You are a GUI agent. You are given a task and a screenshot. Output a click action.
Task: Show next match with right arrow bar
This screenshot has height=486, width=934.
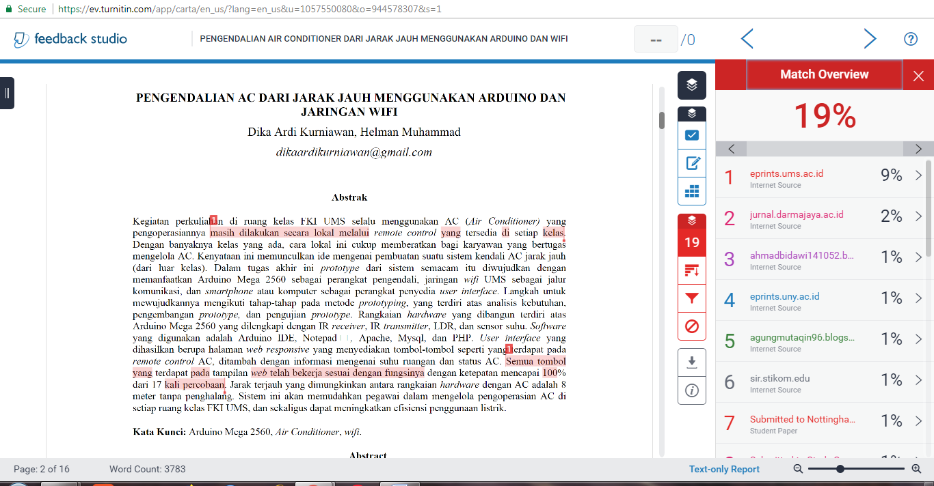918,149
